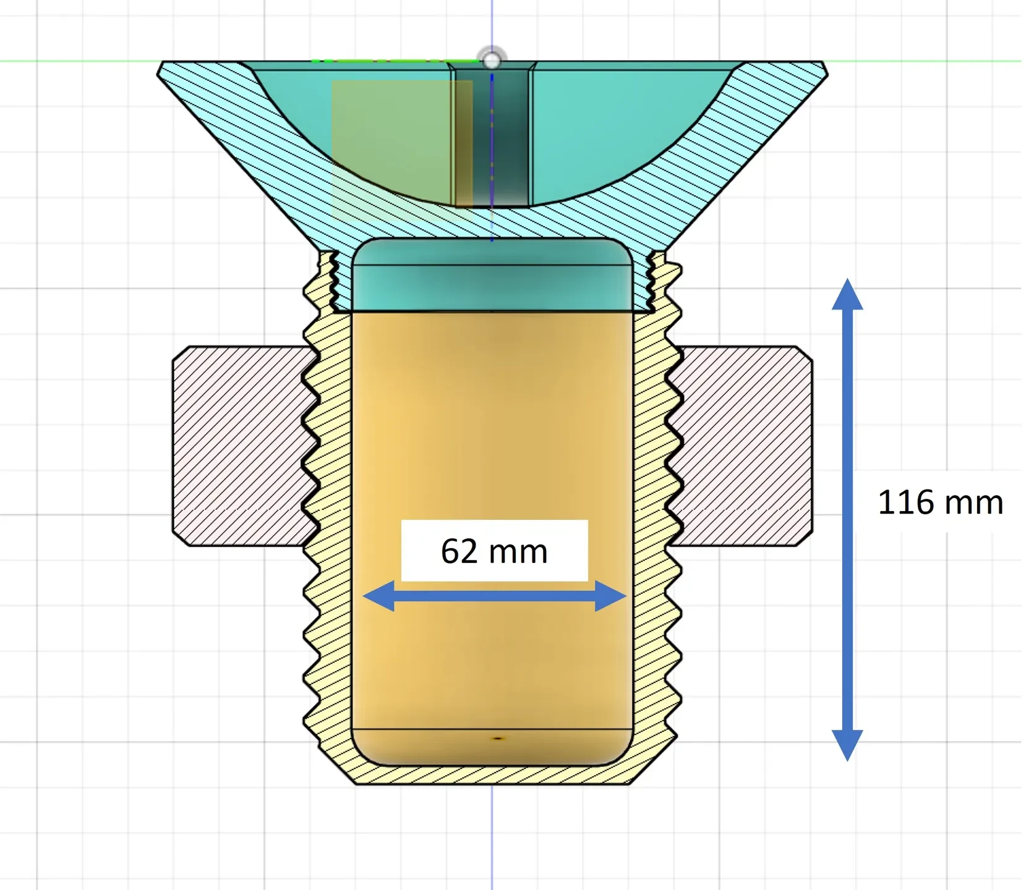Image resolution: width=1034 pixels, height=890 pixels.
Task: Click the vertical blue double-headed arrow
Action: (x=847, y=519)
